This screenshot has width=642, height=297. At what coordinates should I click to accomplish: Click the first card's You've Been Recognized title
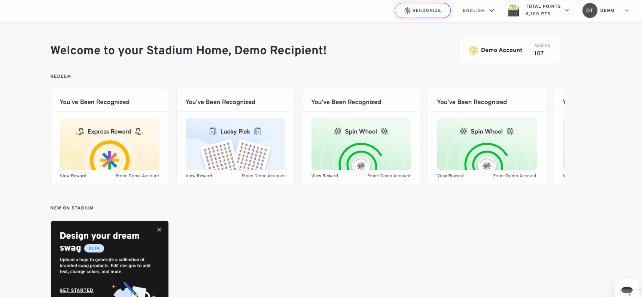(95, 102)
